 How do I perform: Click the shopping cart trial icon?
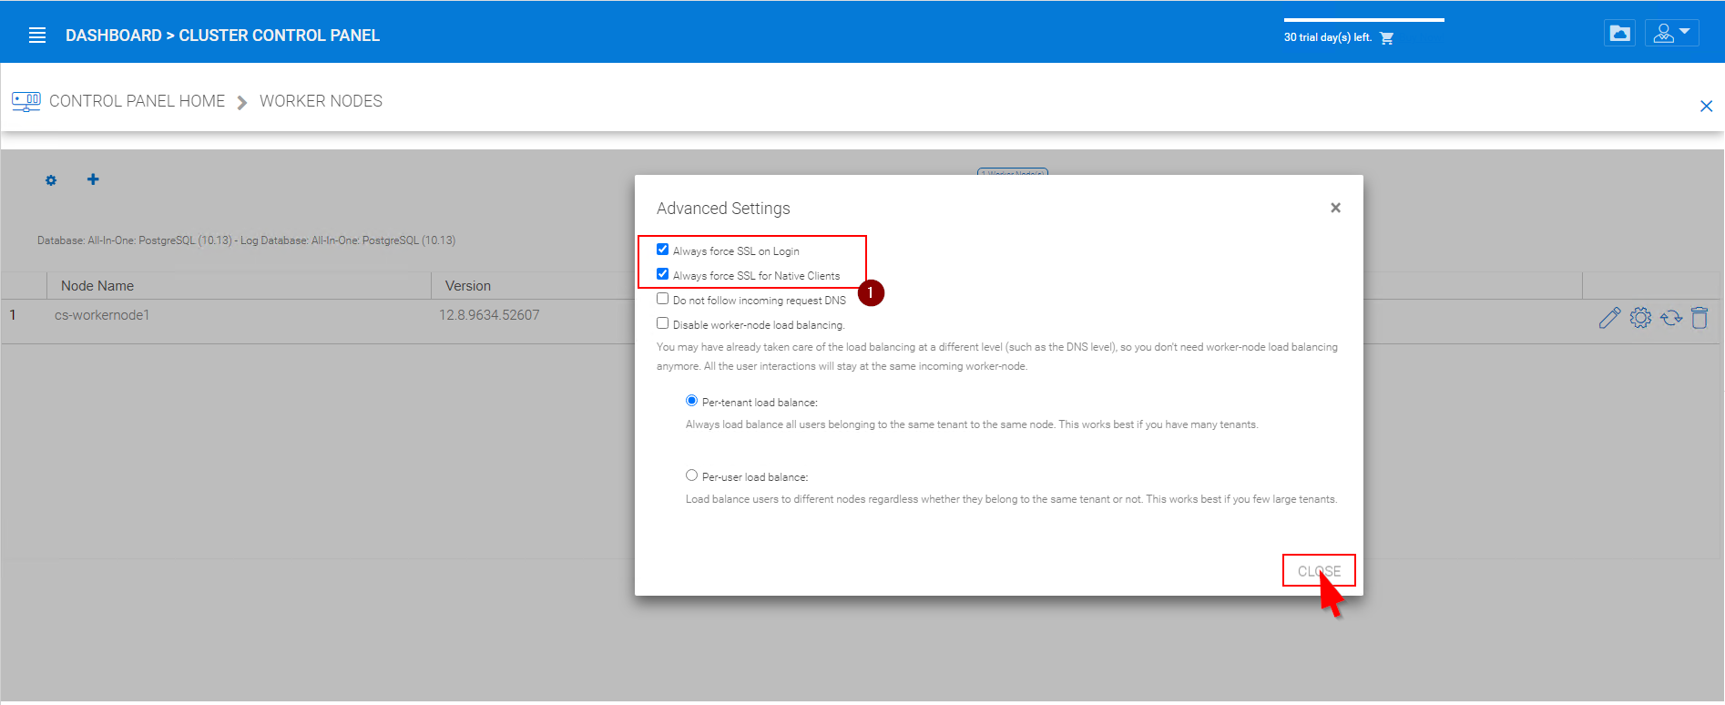(1386, 38)
